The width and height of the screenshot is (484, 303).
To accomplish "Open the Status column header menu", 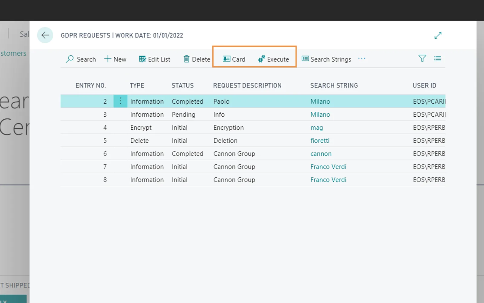I will [183, 85].
